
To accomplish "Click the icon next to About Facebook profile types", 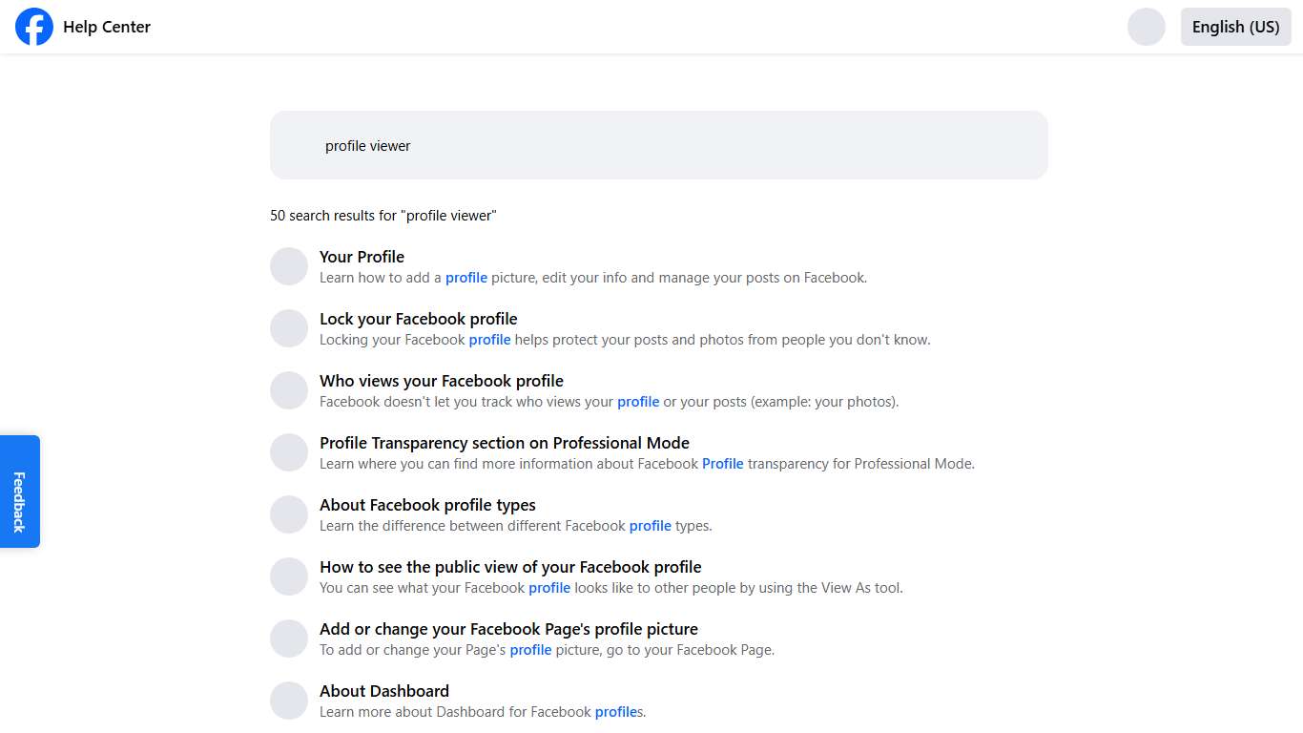I will (x=289, y=514).
